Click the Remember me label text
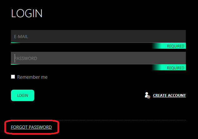 tap(32, 77)
